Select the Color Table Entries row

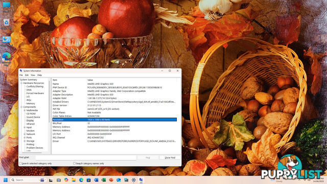click(114, 116)
